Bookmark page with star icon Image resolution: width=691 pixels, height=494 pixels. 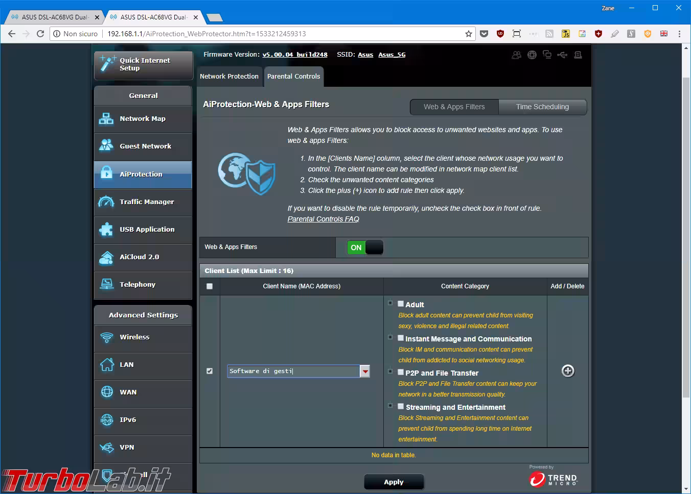click(468, 34)
